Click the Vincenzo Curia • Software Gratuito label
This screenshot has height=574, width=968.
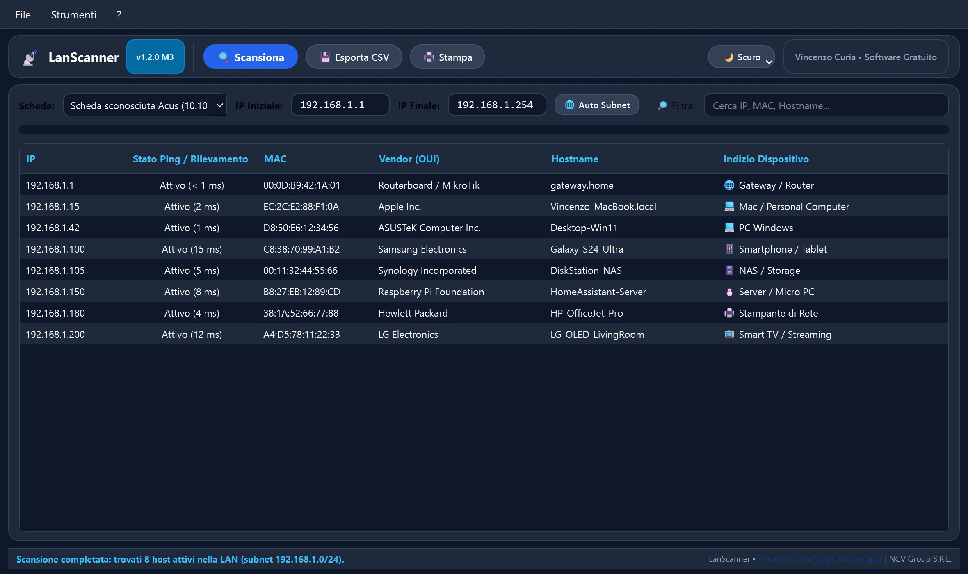coord(866,57)
